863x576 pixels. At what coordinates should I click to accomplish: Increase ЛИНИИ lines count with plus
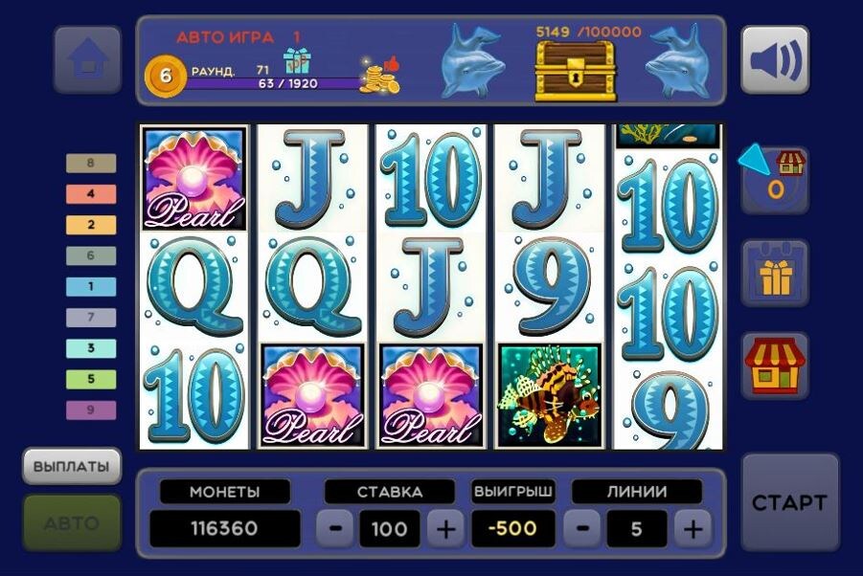693,529
